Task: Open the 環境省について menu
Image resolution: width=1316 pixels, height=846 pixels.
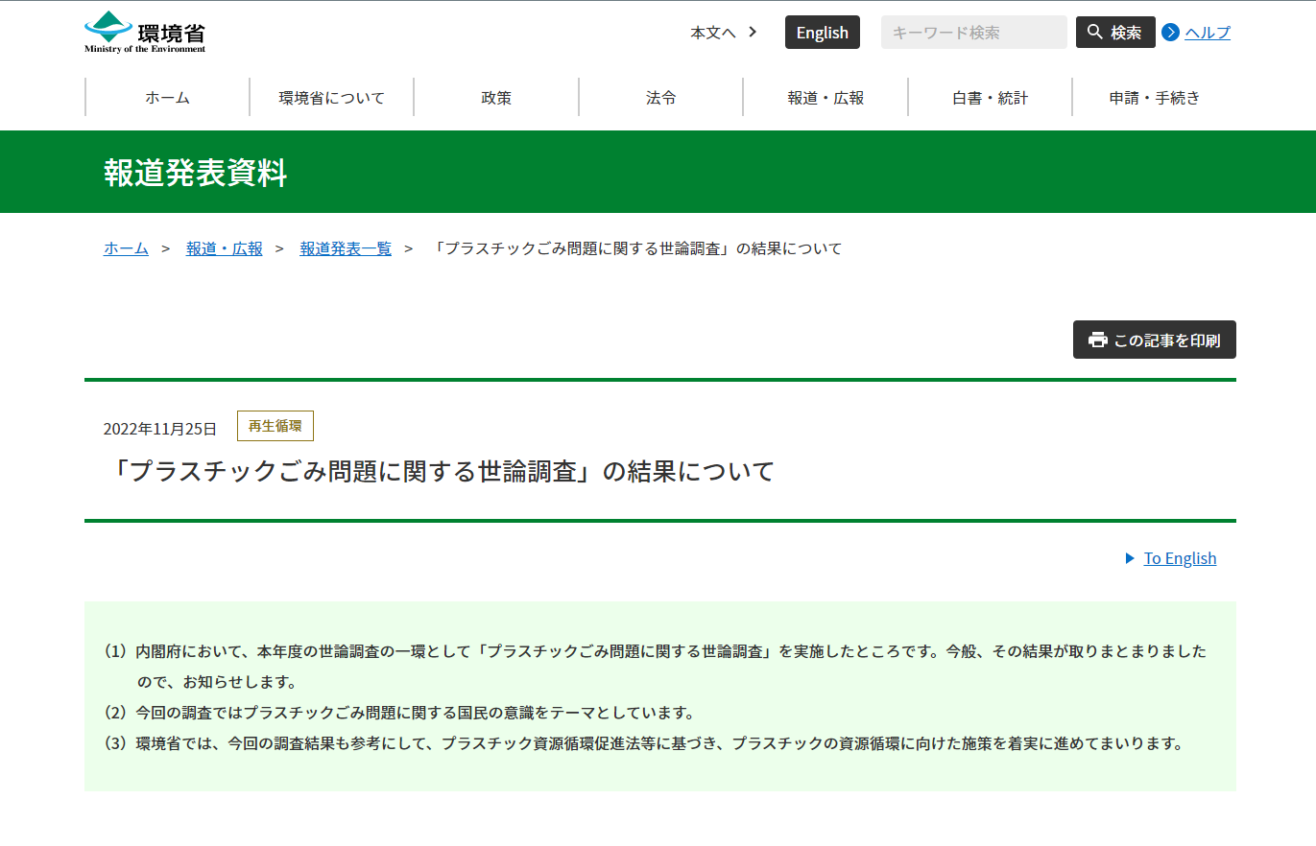Action: 332,97
